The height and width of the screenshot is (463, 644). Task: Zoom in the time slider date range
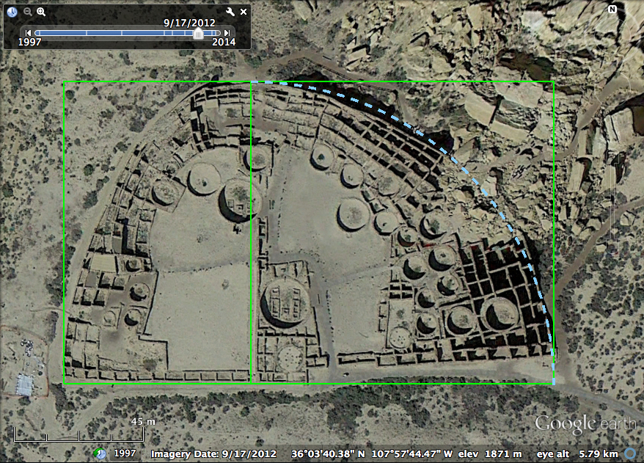pos(41,12)
